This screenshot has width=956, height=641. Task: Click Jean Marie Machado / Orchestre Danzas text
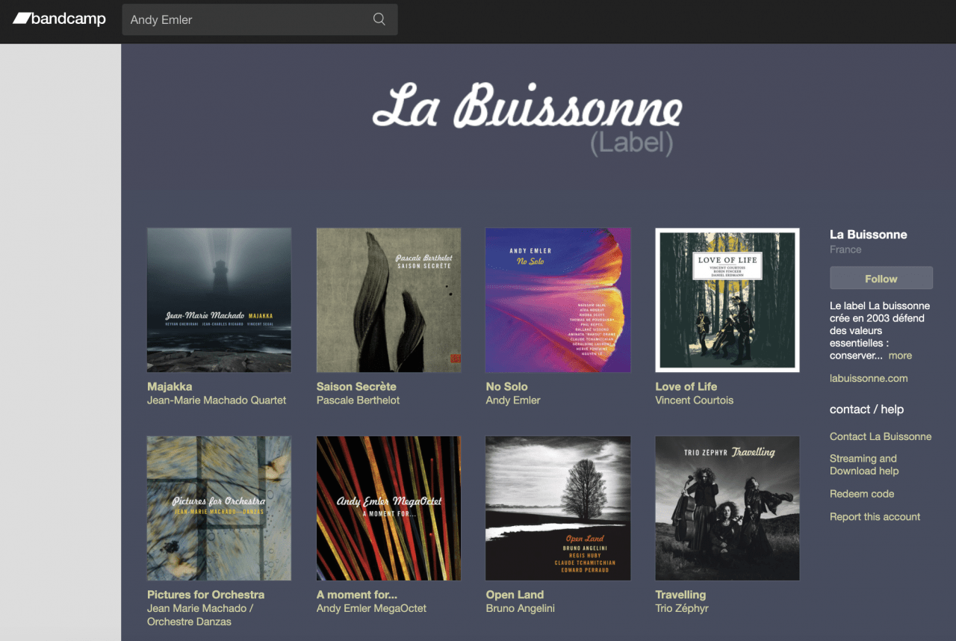coord(200,615)
